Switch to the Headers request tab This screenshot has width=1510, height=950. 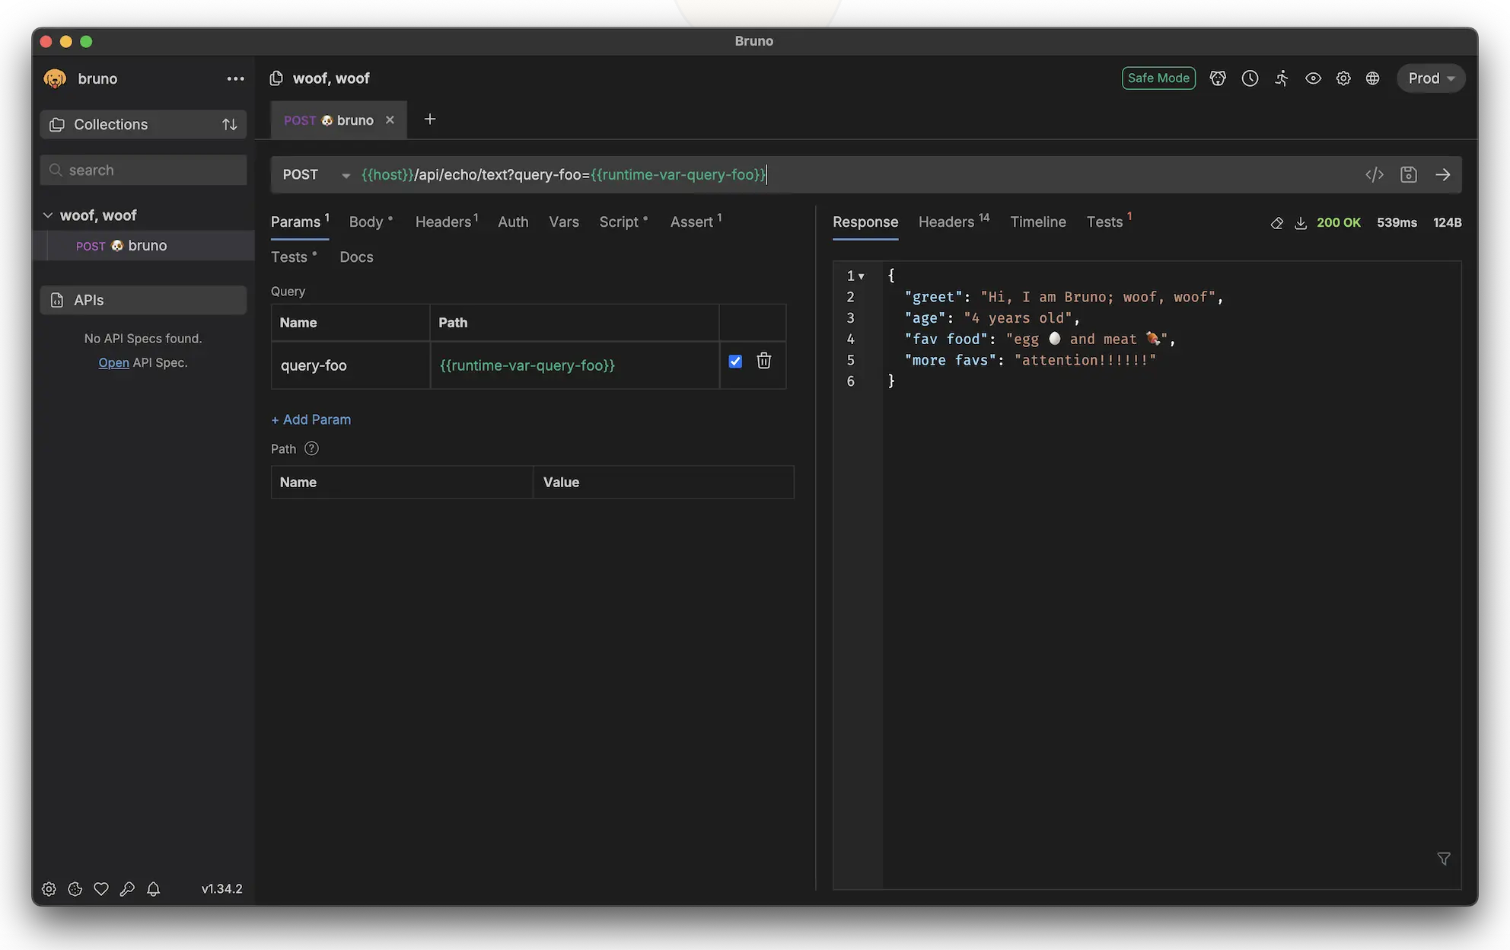[443, 222]
